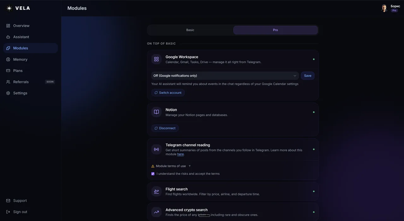Click 'I understand the risks and accept' label
Image resolution: width=404 pixels, height=221 pixels.
[188, 174]
